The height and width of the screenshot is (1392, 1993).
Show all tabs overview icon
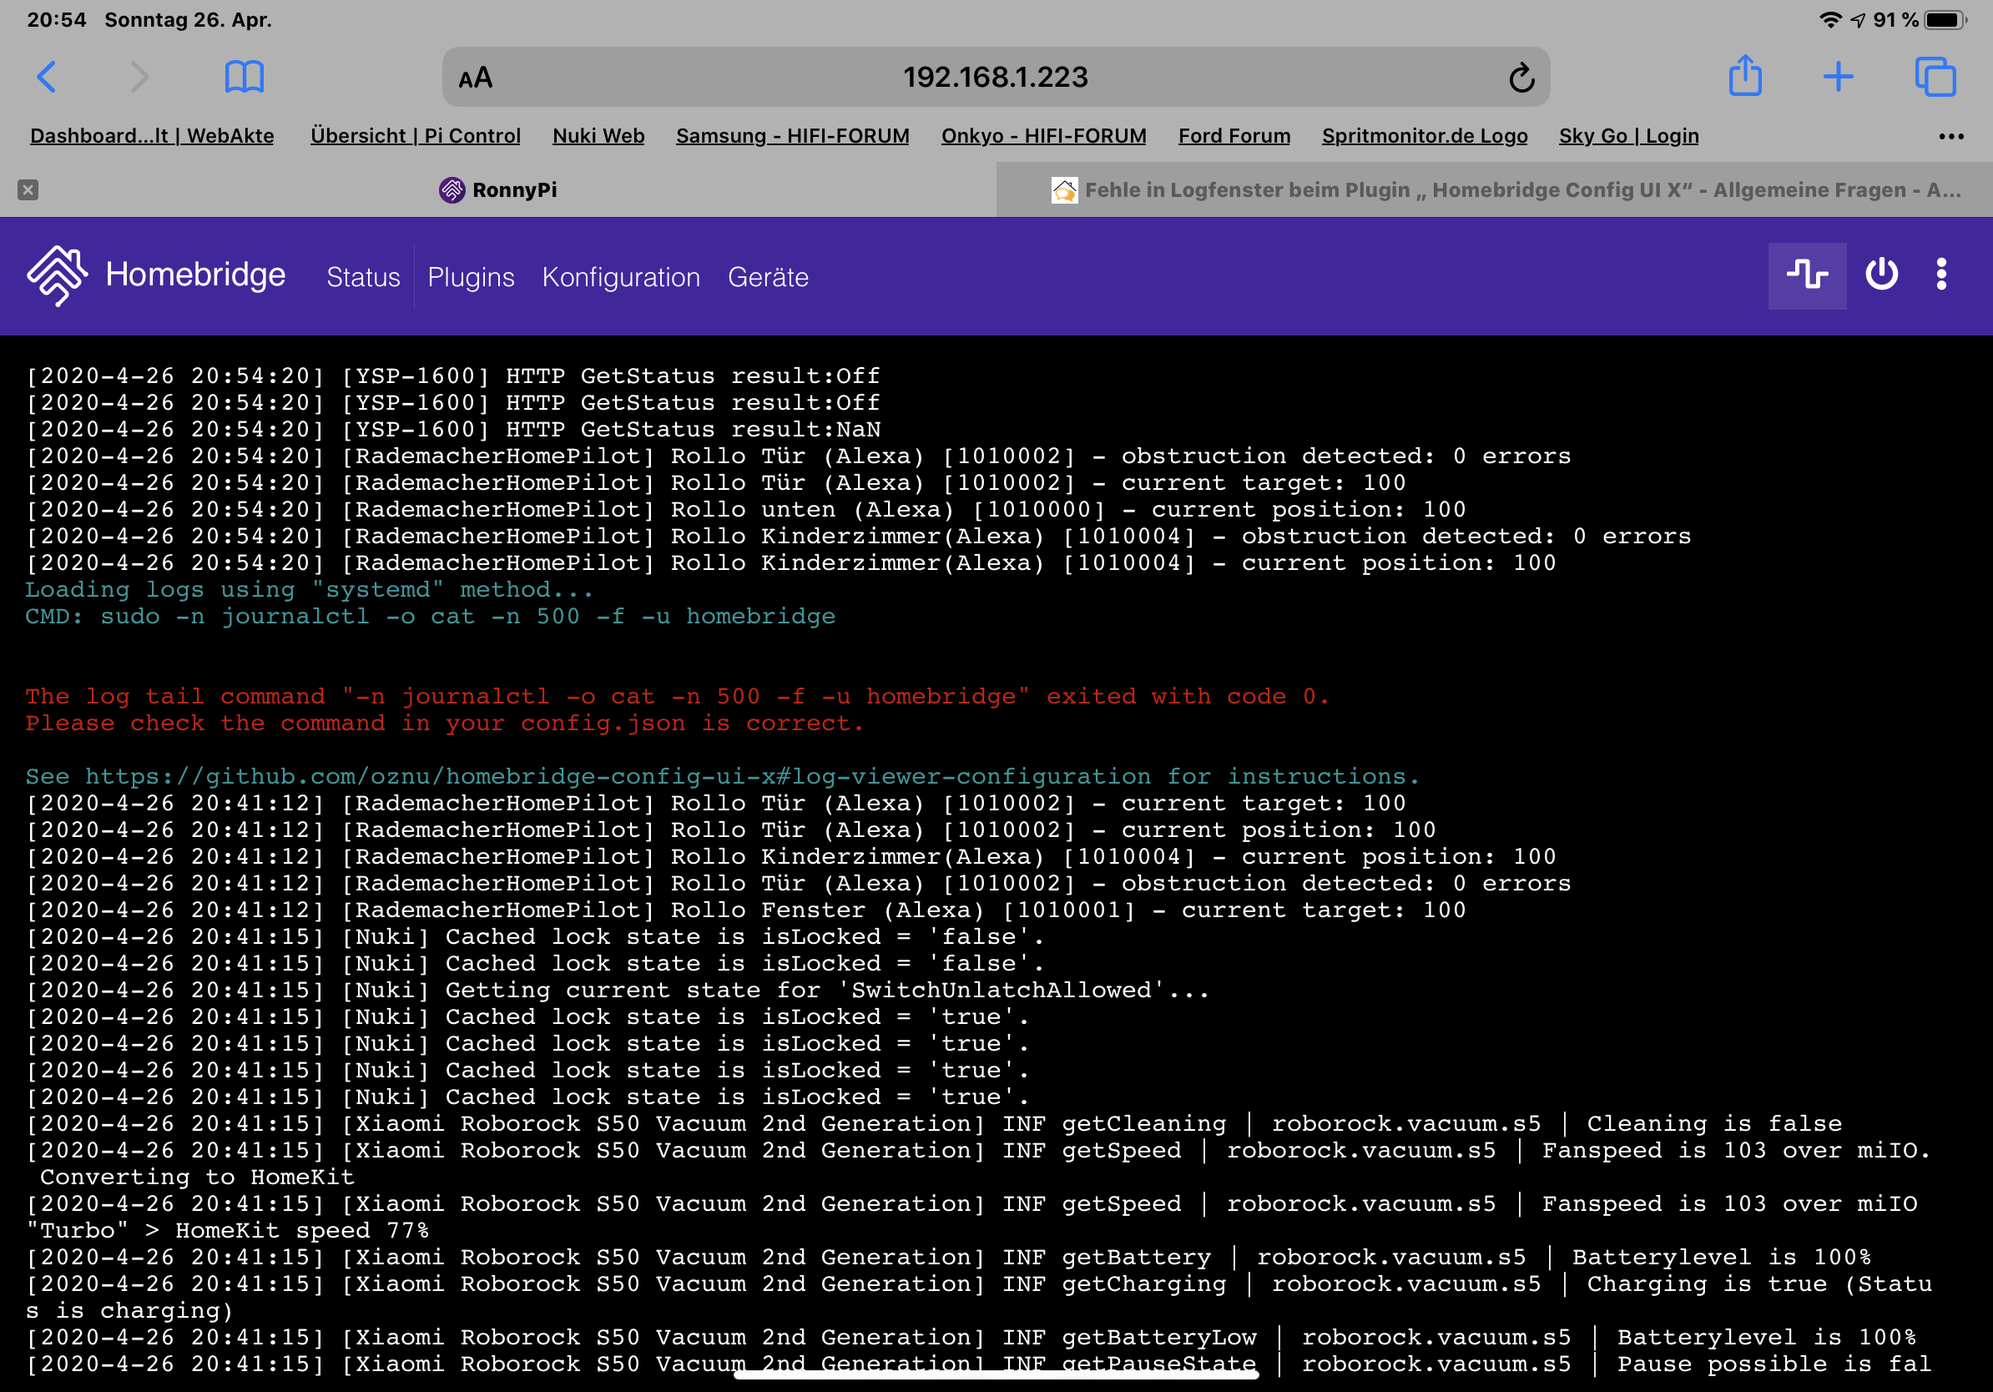pos(1935,78)
